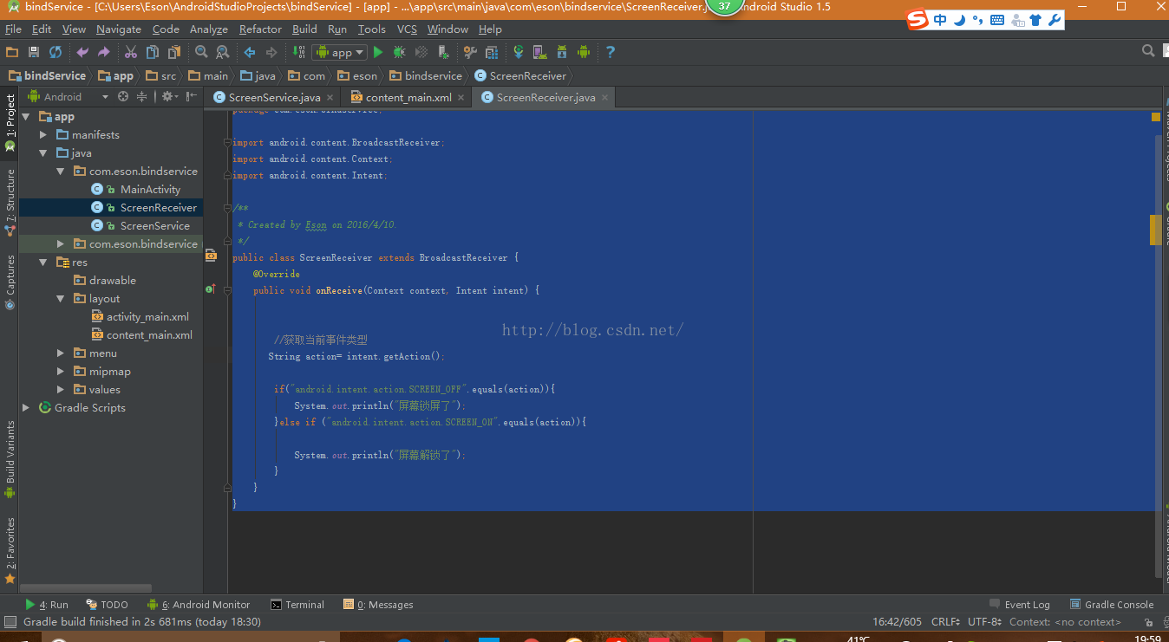Open the Refactor menu

260,29
